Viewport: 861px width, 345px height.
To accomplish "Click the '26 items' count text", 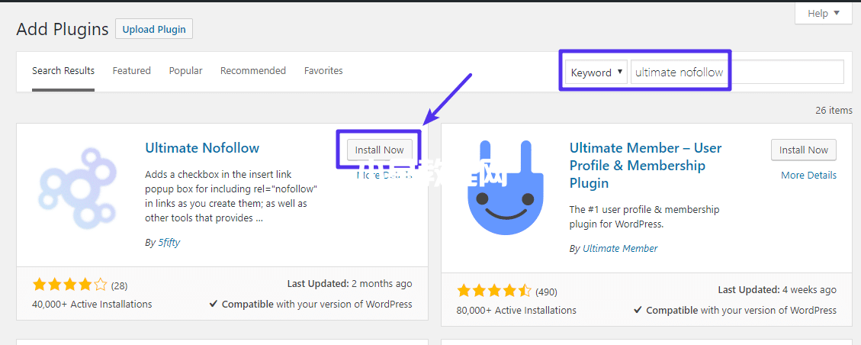I will click(834, 111).
